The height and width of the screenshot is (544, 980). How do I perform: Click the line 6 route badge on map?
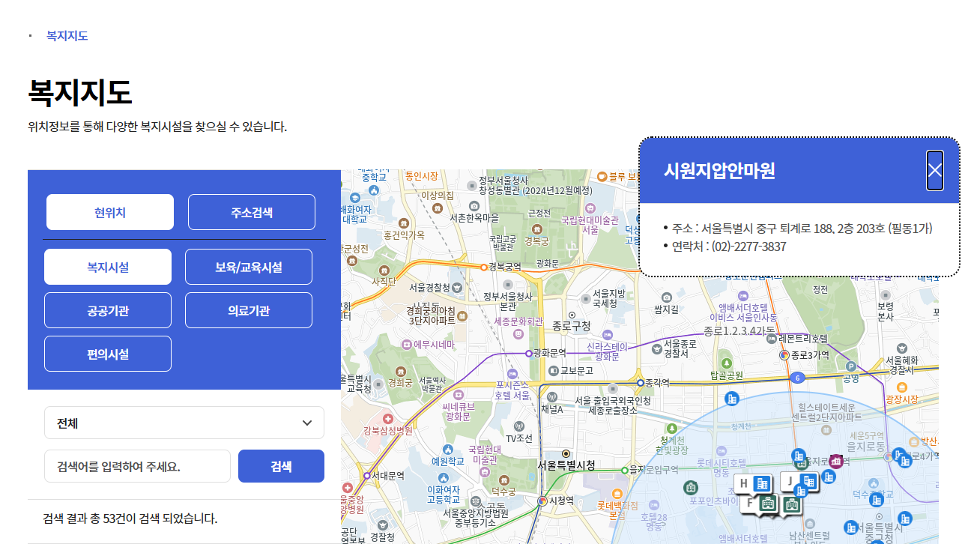[x=798, y=378]
